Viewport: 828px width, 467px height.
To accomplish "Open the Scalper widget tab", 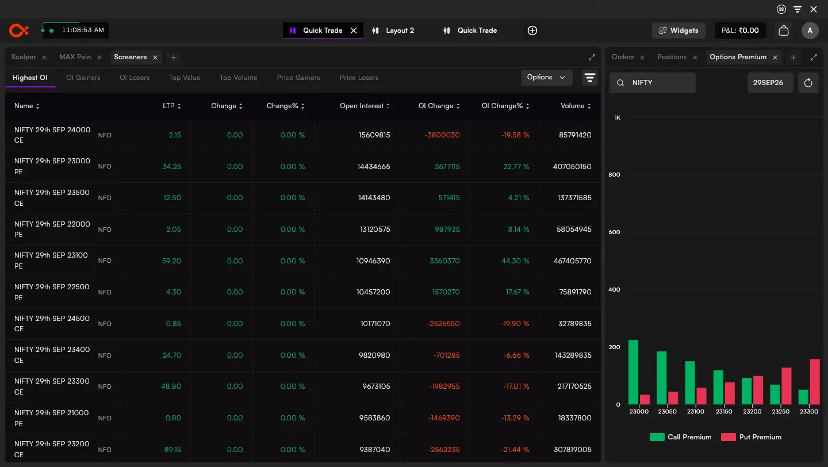I will coord(24,57).
